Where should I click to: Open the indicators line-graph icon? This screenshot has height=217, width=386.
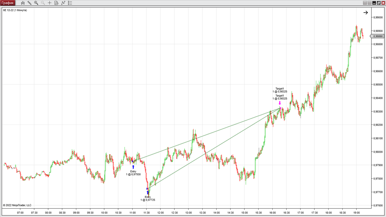tap(63, 3)
